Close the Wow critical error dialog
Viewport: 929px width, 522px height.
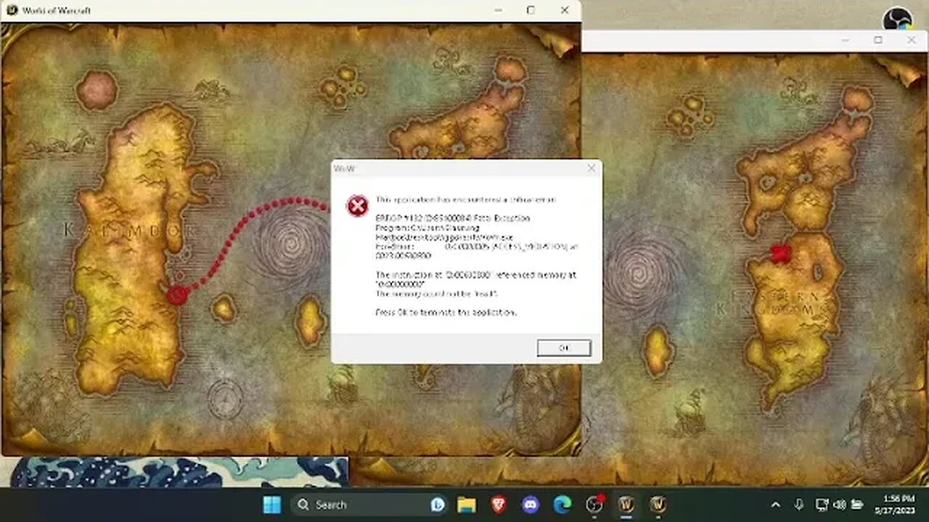point(591,168)
